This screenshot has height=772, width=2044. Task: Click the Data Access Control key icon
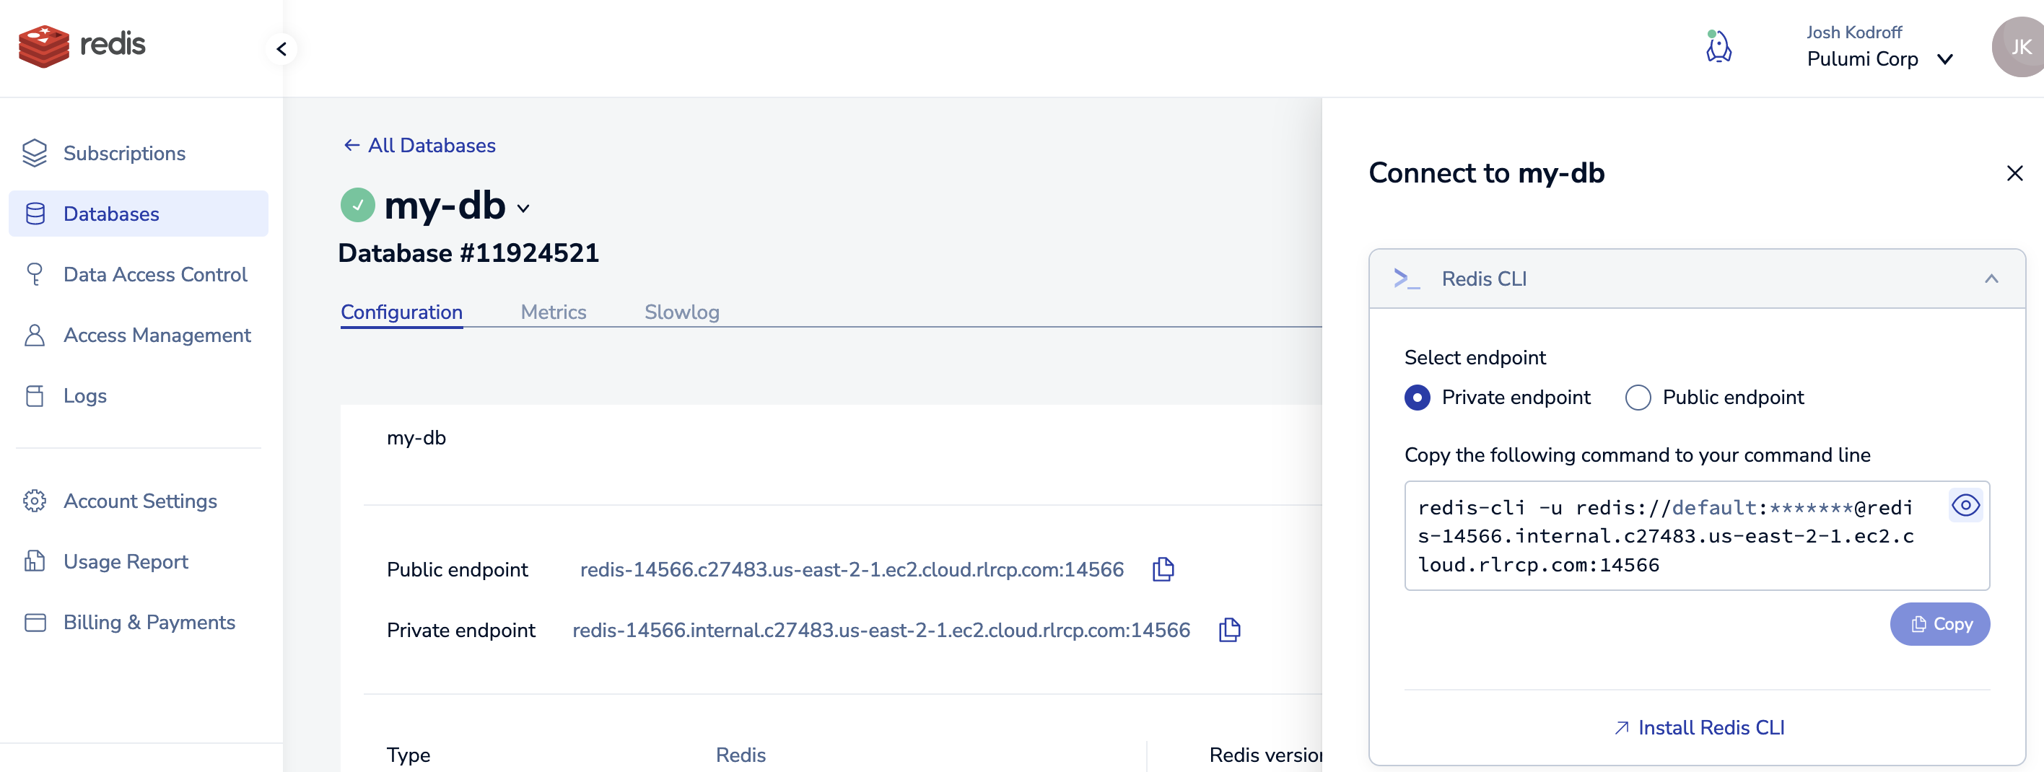tap(34, 274)
